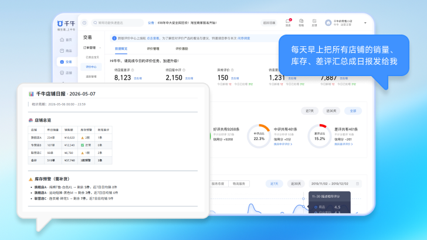The height and width of the screenshot is (240, 427).
Task: Select the 专营店B row in the report table
Action: tap(70, 145)
